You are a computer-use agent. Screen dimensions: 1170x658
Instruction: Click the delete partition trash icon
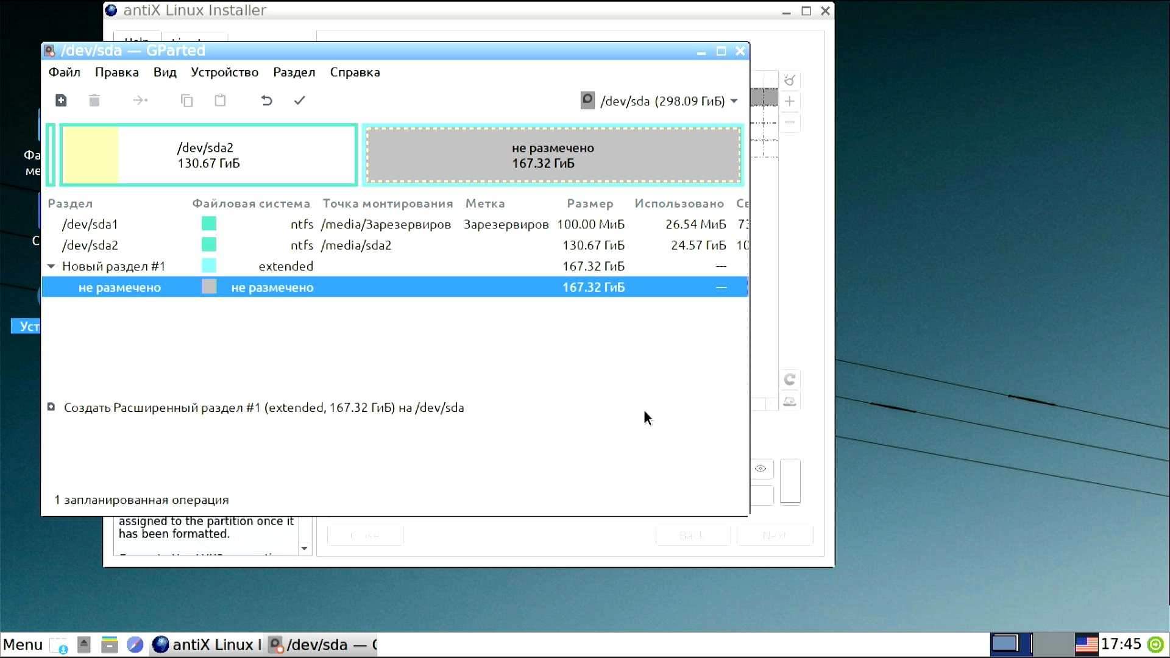[x=94, y=101]
